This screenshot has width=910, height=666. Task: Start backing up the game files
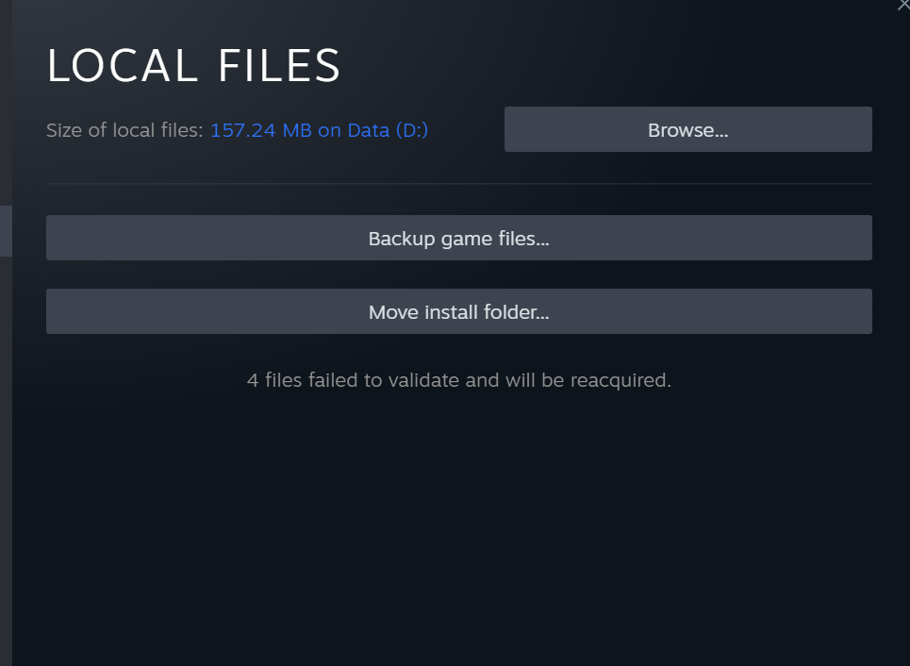[458, 238]
